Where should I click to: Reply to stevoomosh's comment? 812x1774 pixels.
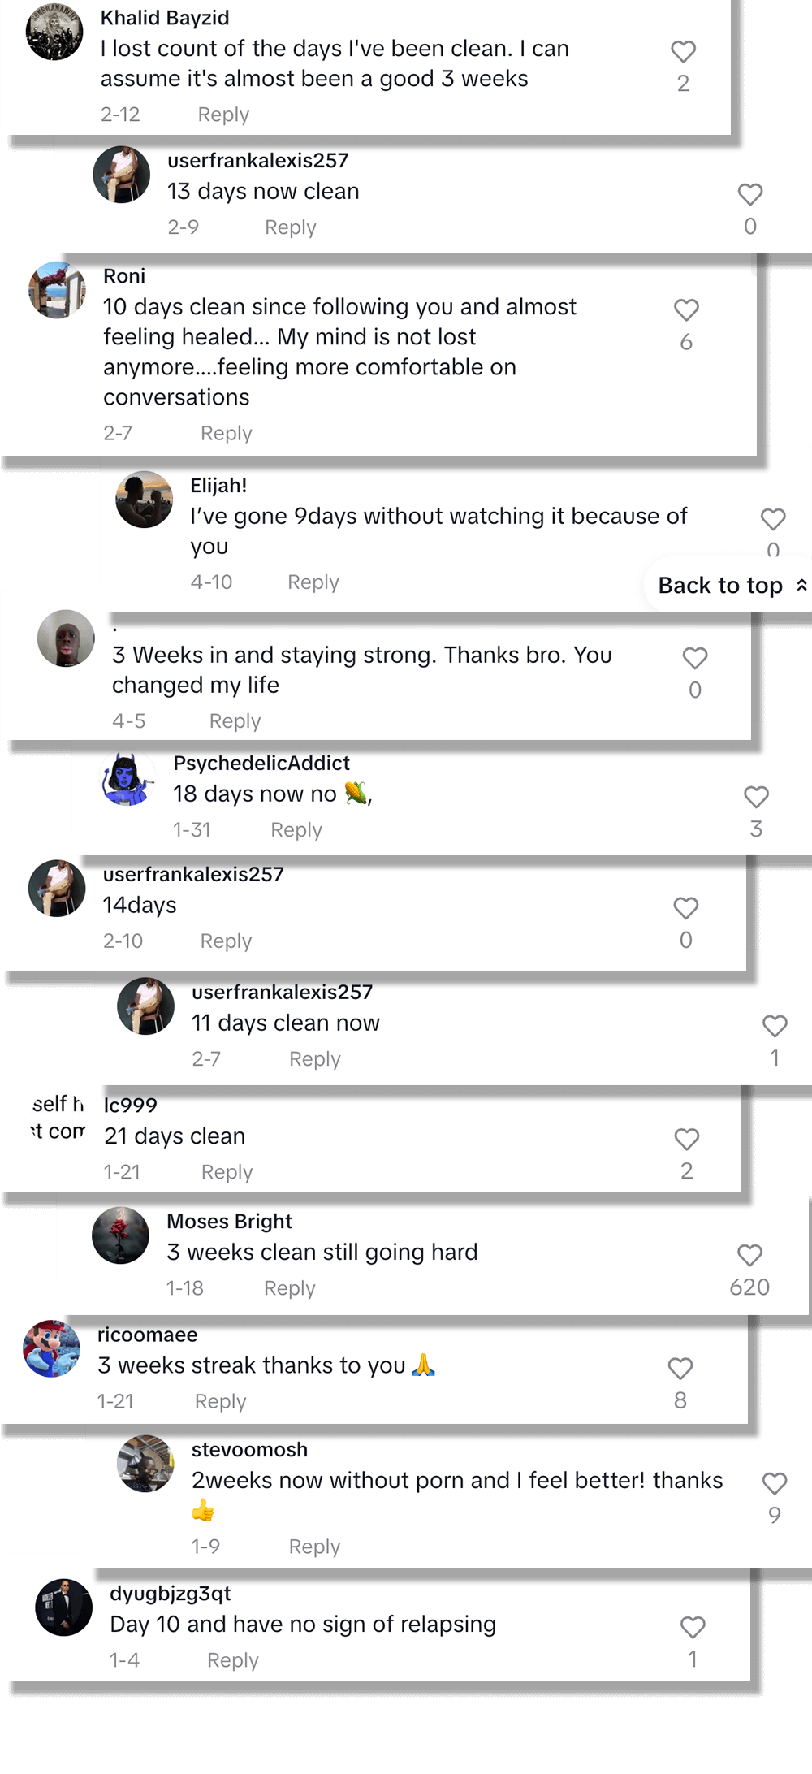point(314,1546)
